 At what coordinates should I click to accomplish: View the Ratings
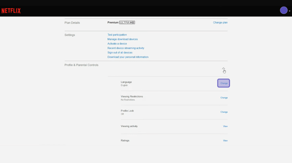(225, 141)
